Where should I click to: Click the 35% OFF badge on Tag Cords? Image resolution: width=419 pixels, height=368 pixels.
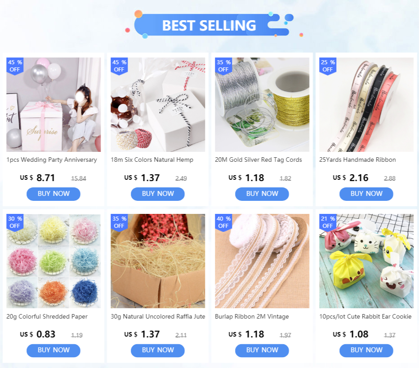coord(223,66)
